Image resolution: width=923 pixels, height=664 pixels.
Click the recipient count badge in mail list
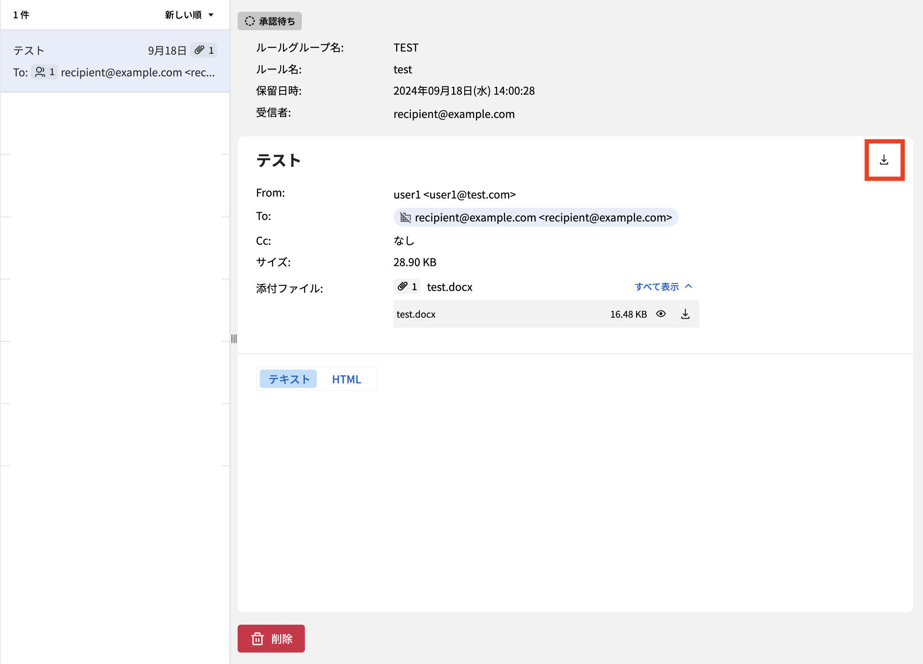click(x=44, y=72)
